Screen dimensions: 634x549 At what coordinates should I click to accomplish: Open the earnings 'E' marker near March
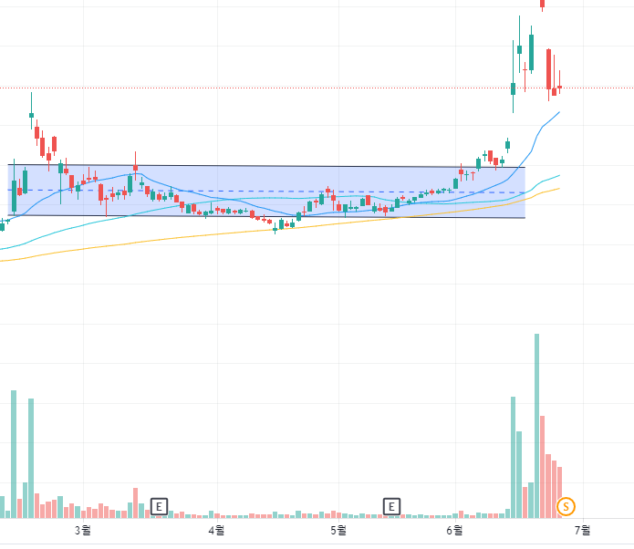(159, 506)
